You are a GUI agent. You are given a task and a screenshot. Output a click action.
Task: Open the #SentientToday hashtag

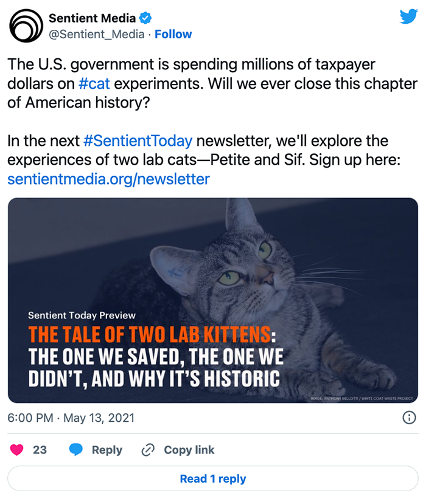[x=138, y=142]
